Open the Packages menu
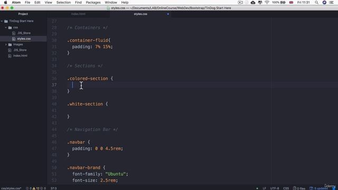Image resolution: width=338 pixels, height=190 pixels. pos(93,2)
